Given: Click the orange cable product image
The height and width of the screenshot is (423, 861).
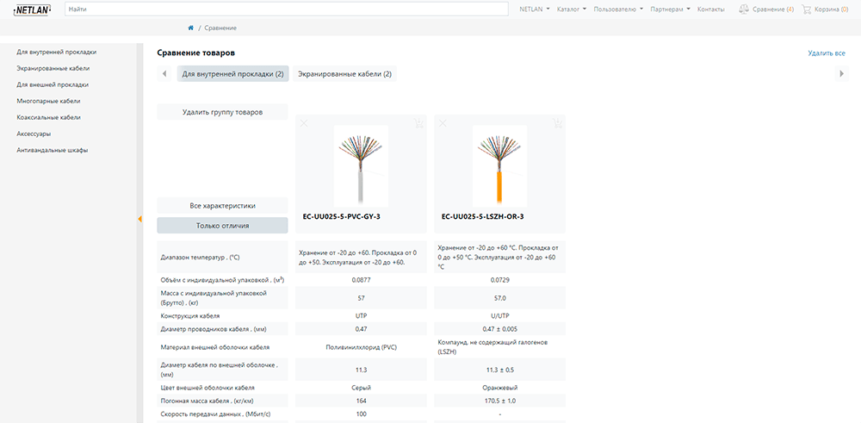Looking at the screenshot, I should (x=499, y=166).
